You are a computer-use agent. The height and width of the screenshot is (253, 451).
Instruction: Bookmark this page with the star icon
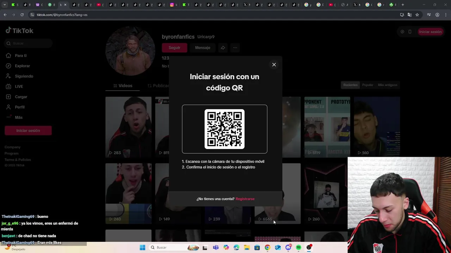(417, 15)
